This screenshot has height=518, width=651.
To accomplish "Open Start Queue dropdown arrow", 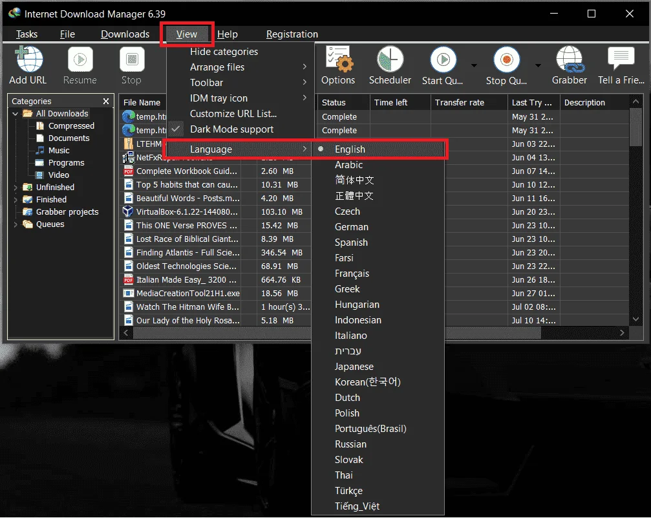I will click(474, 65).
